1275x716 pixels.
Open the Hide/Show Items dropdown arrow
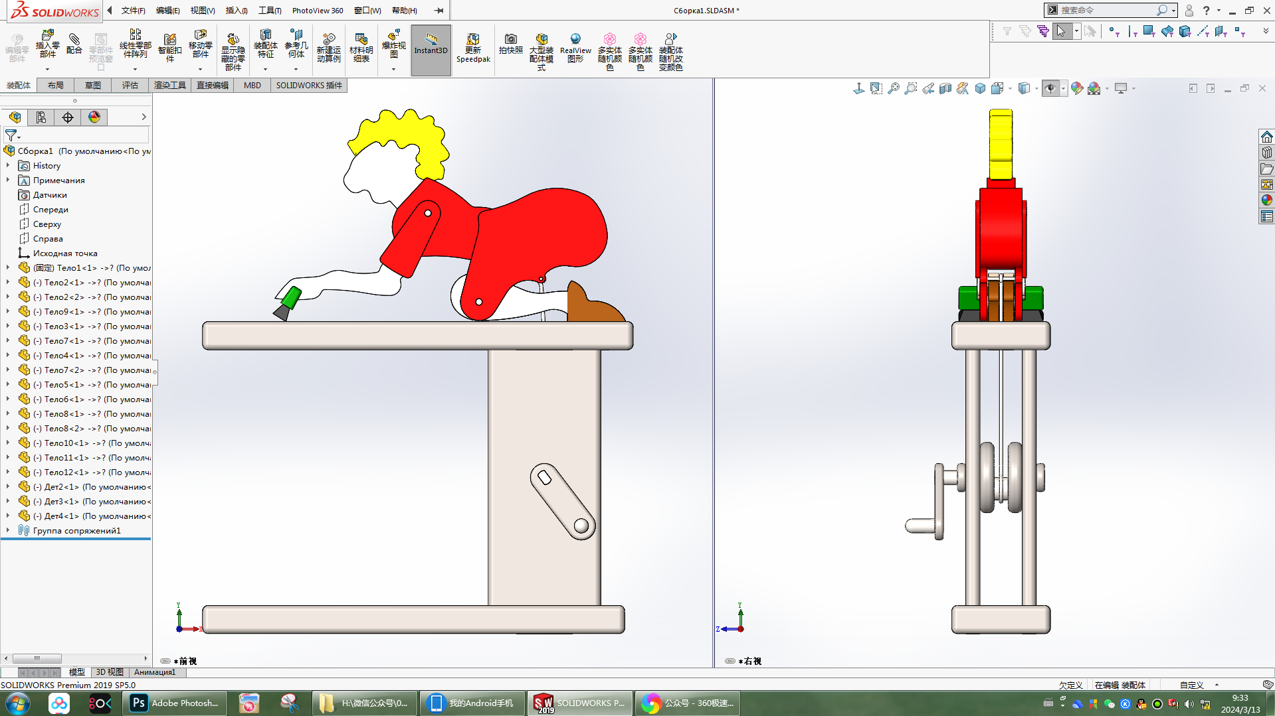1063,88
